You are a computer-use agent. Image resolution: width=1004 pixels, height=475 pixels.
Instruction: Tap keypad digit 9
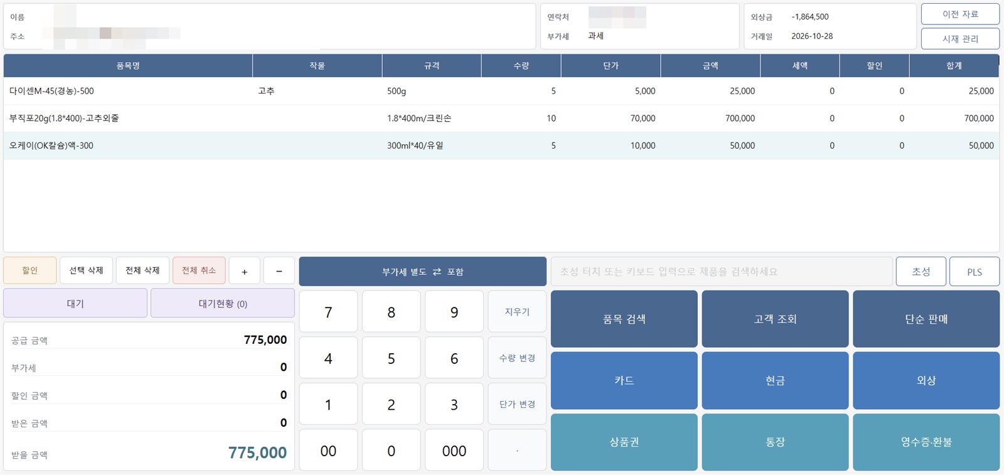454,312
